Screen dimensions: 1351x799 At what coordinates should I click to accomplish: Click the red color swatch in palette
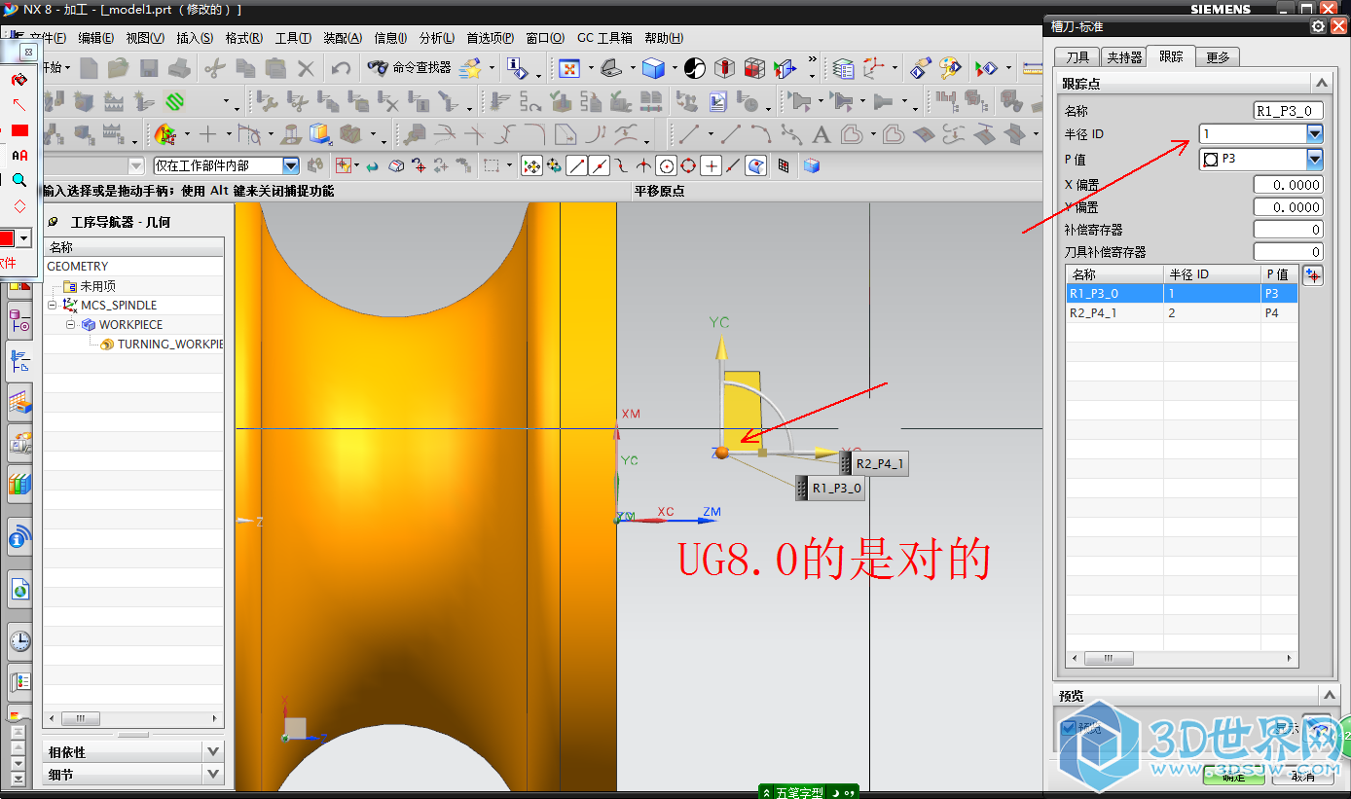click(x=8, y=237)
